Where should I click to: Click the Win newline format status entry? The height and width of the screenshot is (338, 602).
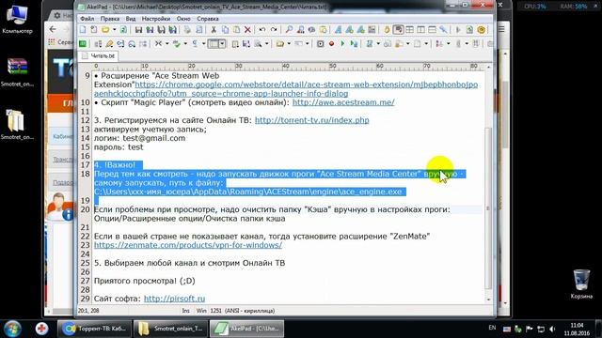coord(201,311)
